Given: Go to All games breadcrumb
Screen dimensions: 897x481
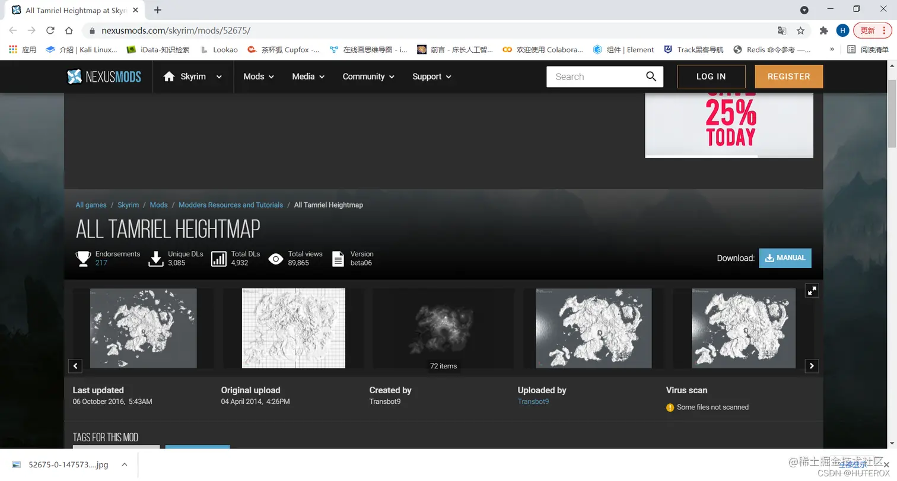Looking at the screenshot, I should [91, 205].
